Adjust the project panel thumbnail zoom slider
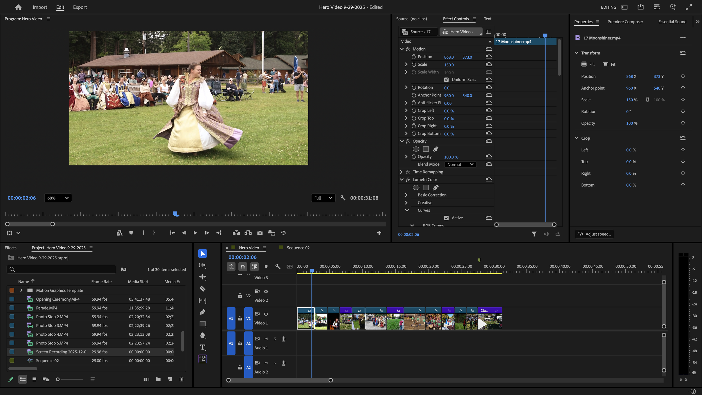Image resolution: width=702 pixels, height=395 pixels. pos(58,379)
